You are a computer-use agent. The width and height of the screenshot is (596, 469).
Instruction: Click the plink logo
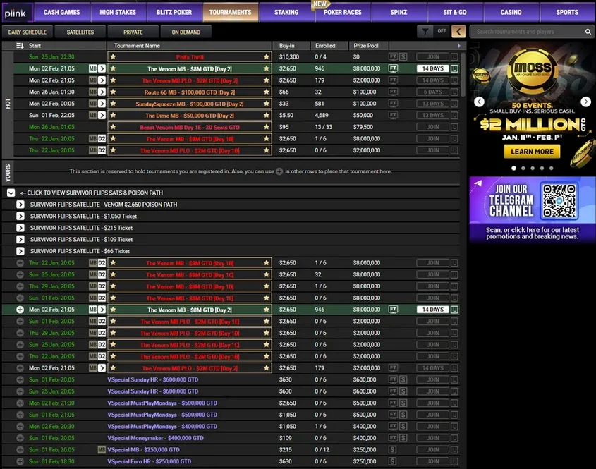[16, 12]
